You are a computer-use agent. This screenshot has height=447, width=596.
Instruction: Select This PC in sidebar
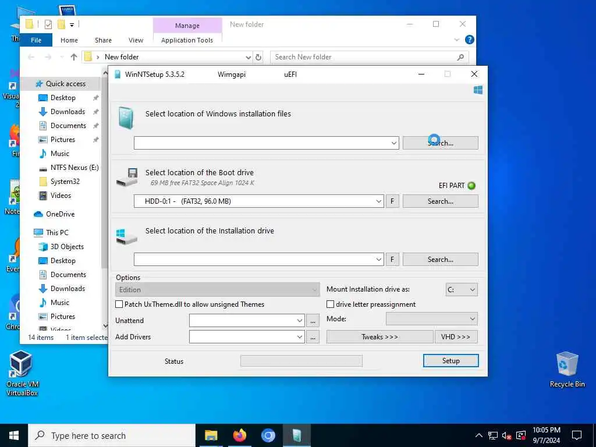51,232
